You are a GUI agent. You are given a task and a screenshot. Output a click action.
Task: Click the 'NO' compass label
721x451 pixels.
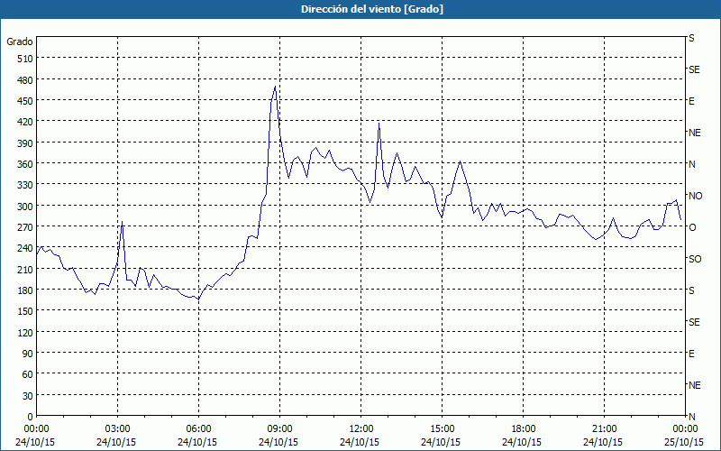(695, 196)
